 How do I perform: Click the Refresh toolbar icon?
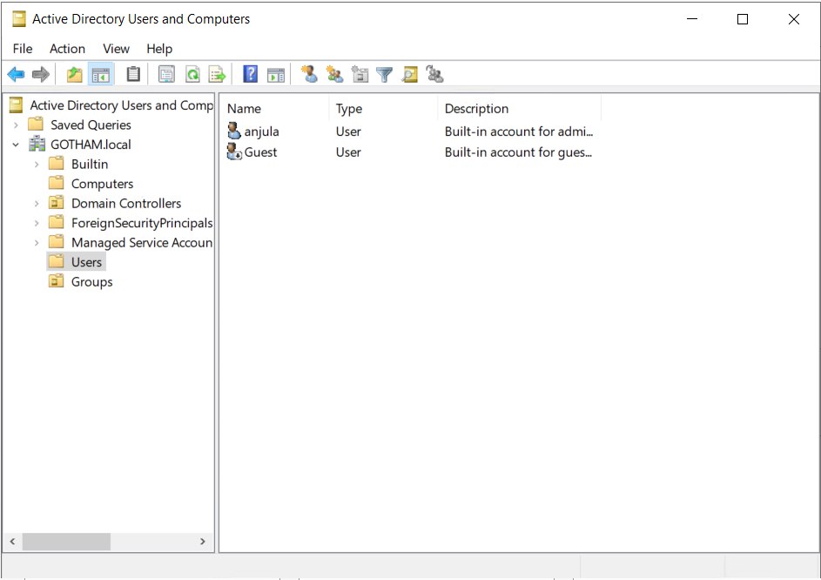pyautogui.click(x=192, y=75)
